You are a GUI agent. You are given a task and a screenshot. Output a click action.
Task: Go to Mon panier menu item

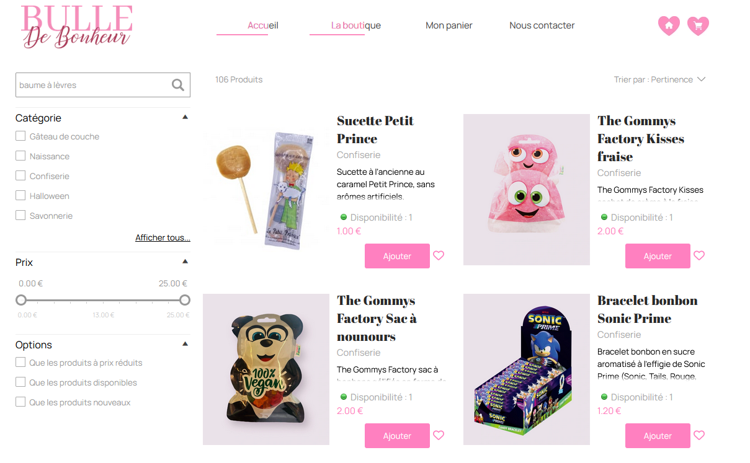tap(449, 25)
